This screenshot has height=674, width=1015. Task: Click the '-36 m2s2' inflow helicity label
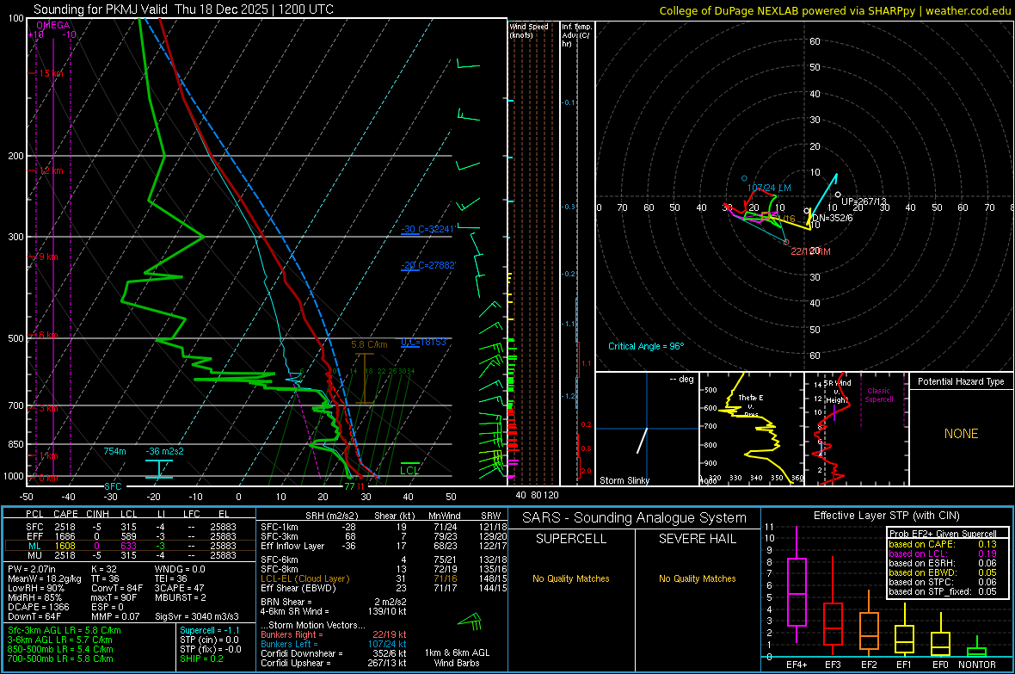tap(164, 451)
